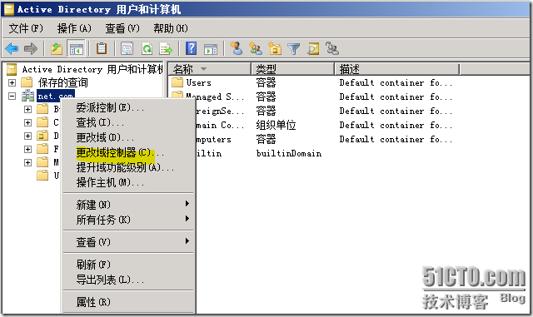Viewport: 533px width, 317px height.
Task: Click the add-to-group toolbar icon
Action: point(332,48)
